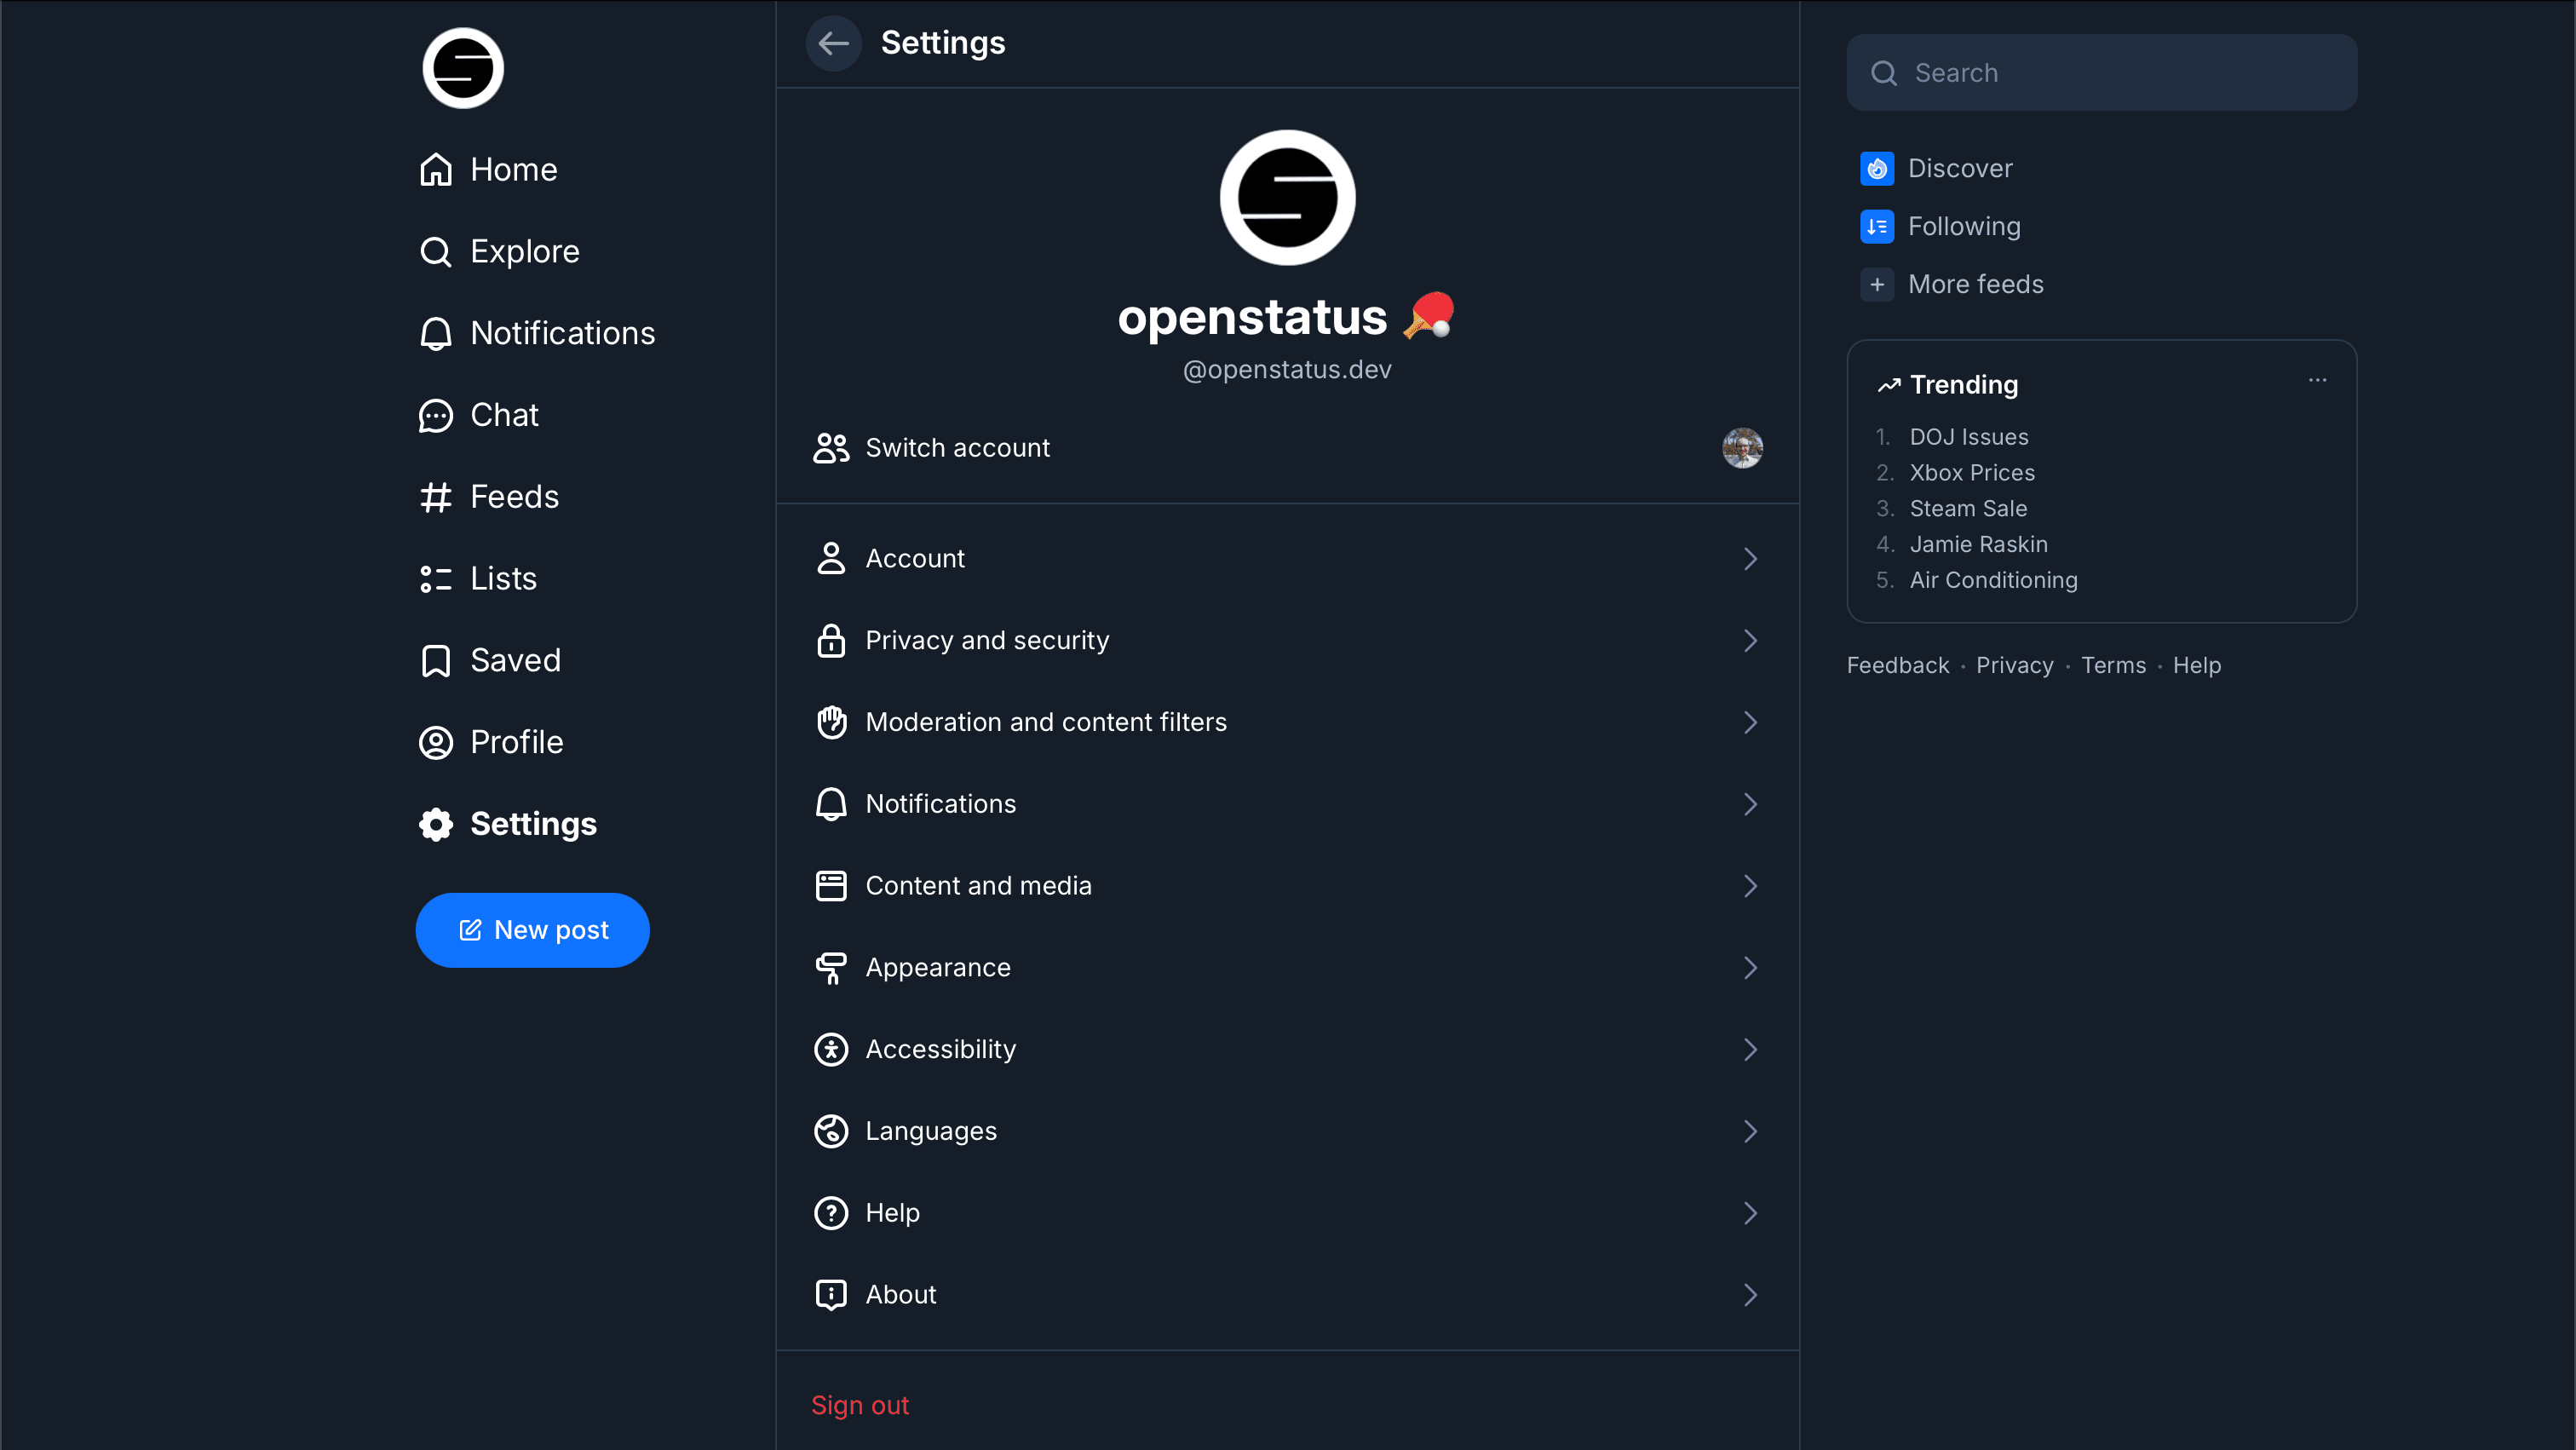Sign out of the account
Image resolution: width=2576 pixels, height=1450 pixels.
click(x=860, y=1405)
